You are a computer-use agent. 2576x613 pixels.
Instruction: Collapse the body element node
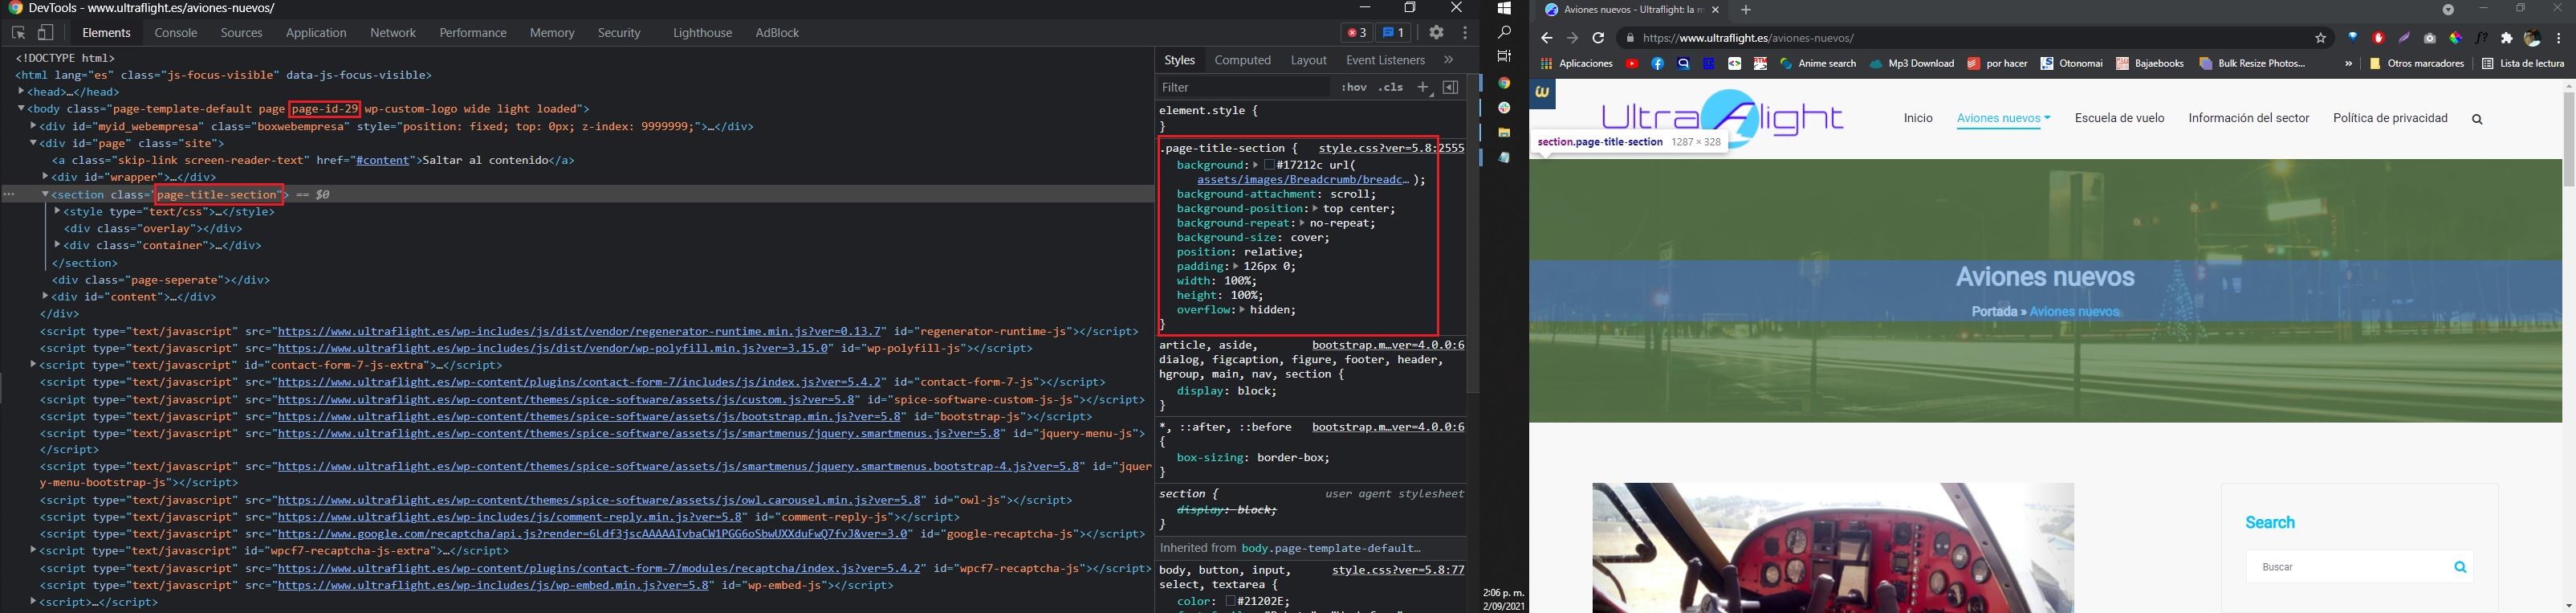point(22,109)
